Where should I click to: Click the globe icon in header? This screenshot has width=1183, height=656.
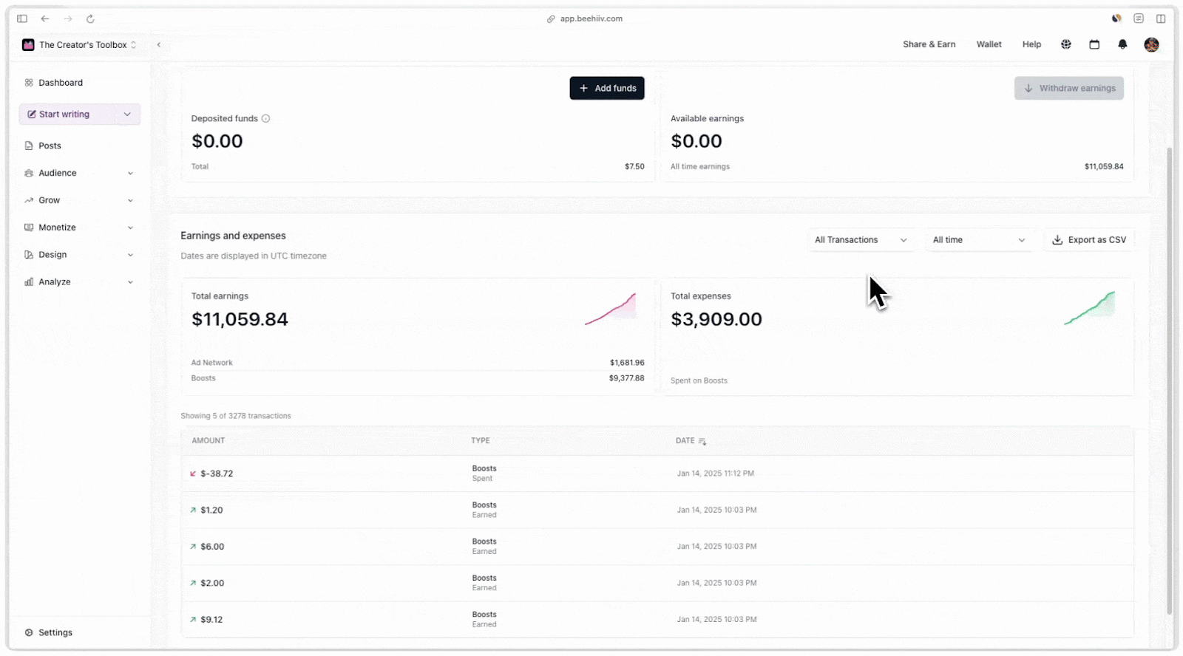coord(1066,44)
